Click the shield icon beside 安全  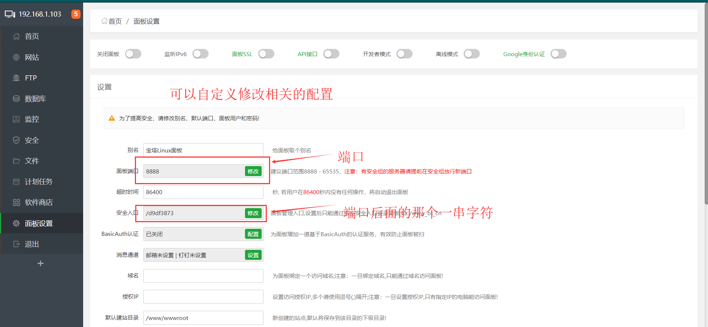16,140
